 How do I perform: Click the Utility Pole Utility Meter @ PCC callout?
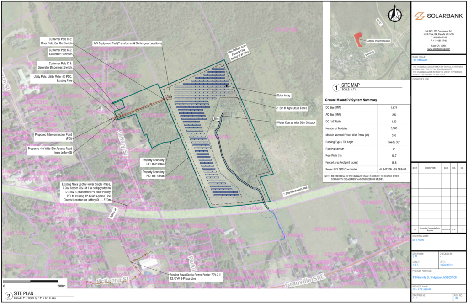(x=53, y=79)
